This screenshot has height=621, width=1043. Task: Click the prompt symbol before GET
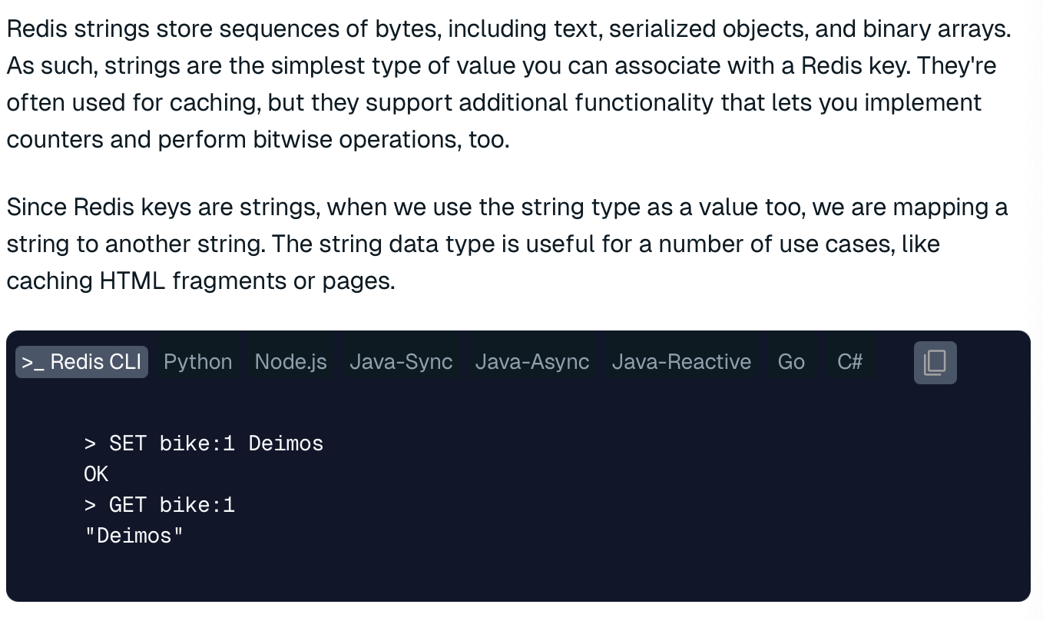[x=91, y=505]
